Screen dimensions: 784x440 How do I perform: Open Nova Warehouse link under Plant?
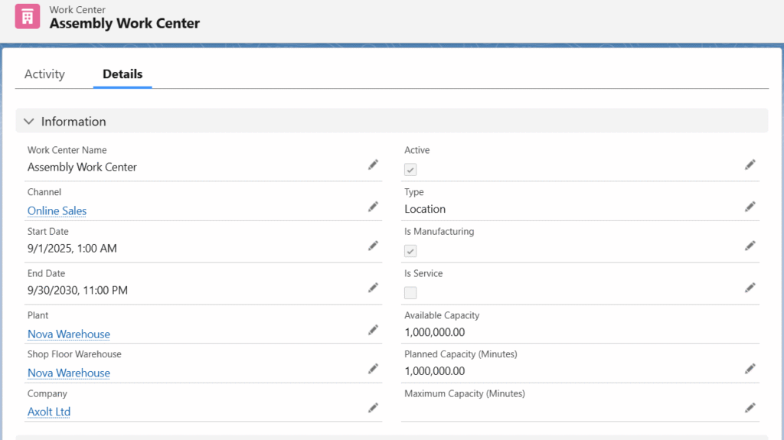click(x=69, y=334)
